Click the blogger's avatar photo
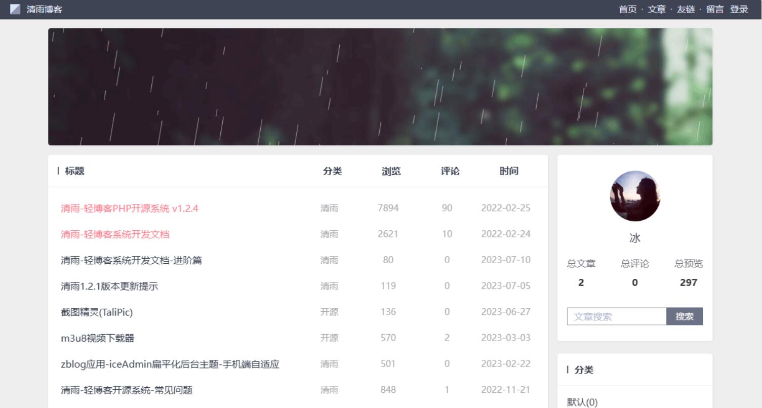The width and height of the screenshot is (762, 408). pyautogui.click(x=634, y=196)
